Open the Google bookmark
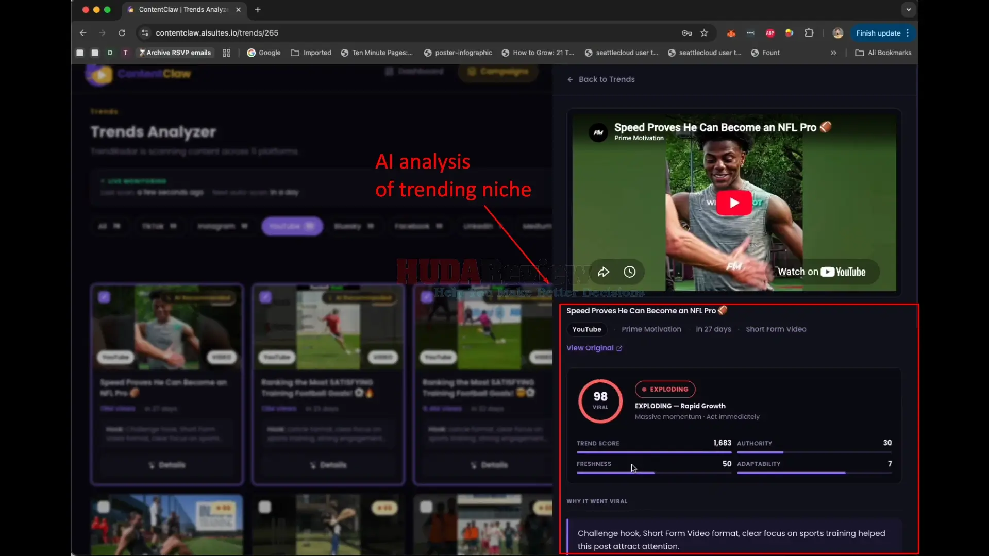Screen dimensions: 989x556 (264, 53)
